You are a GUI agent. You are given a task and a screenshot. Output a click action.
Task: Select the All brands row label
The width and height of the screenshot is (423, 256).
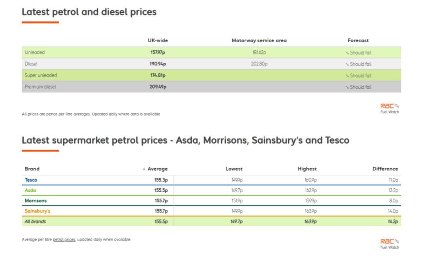35,221
